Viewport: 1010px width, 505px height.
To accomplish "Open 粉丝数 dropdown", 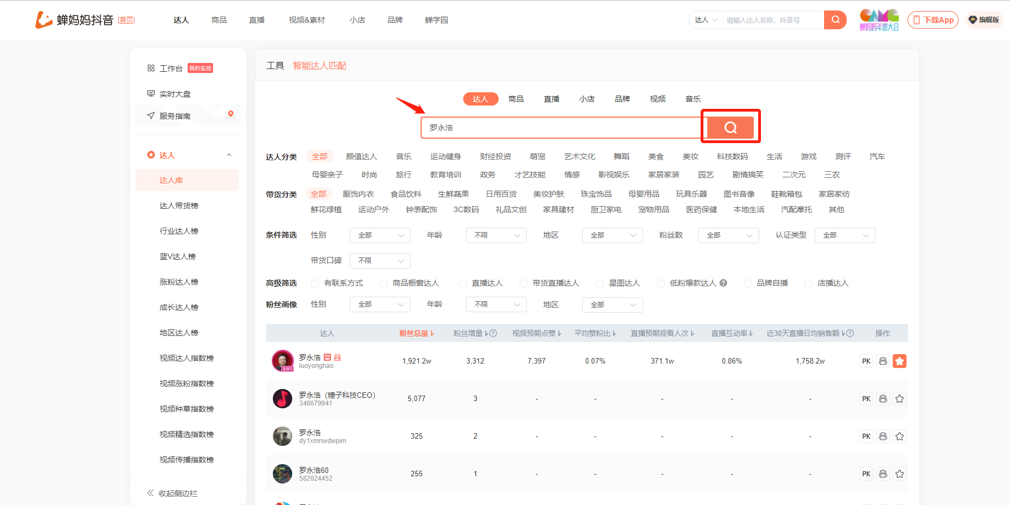I will click(729, 235).
